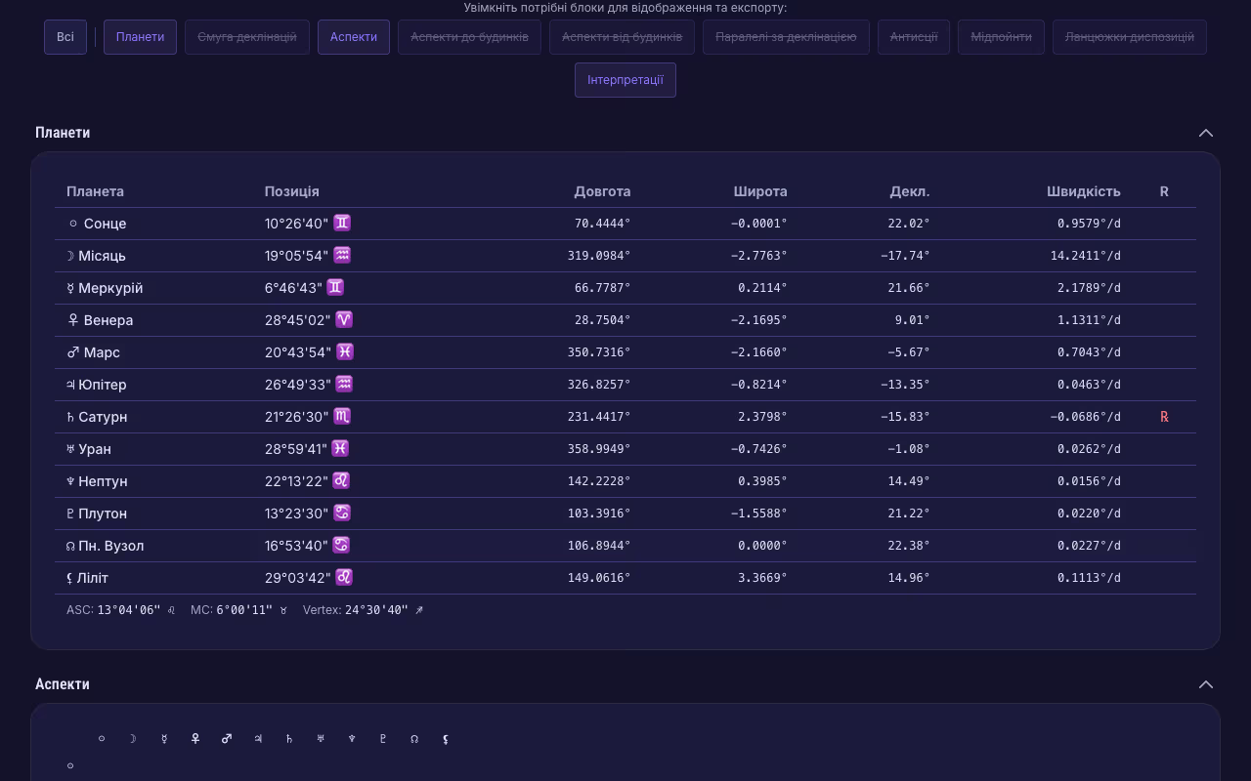The height and width of the screenshot is (781, 1251).
Task: Click the Scorpio sign icon in Saturn row
Action: tap(342, 416)
